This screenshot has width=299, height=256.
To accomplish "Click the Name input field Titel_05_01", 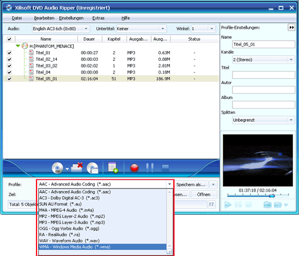I will coord(264,44).
